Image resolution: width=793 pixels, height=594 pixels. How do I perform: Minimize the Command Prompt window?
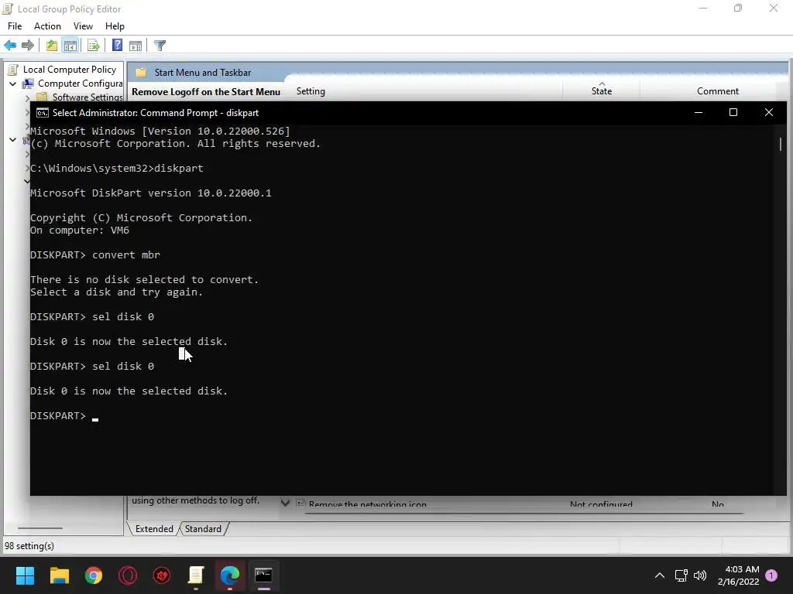click(699, 112)
